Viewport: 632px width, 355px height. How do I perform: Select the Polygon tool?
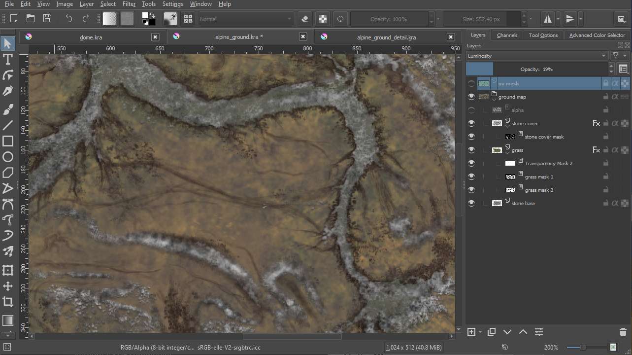click(x=8, y=173)
